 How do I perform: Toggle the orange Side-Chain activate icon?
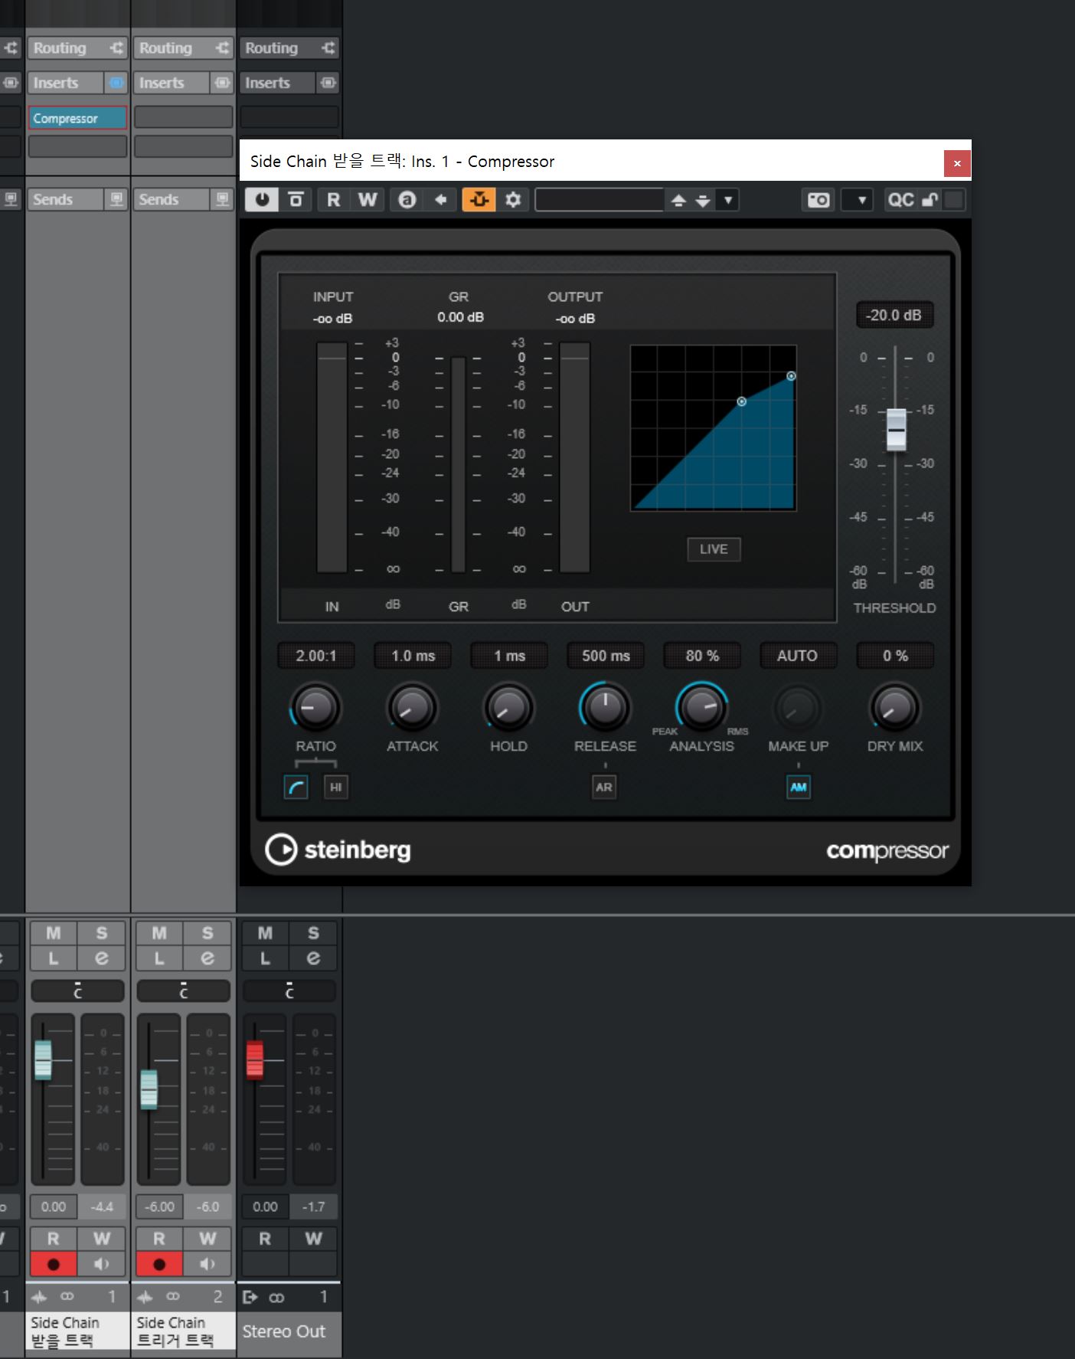pyautogui.click(x=479, y=200)
